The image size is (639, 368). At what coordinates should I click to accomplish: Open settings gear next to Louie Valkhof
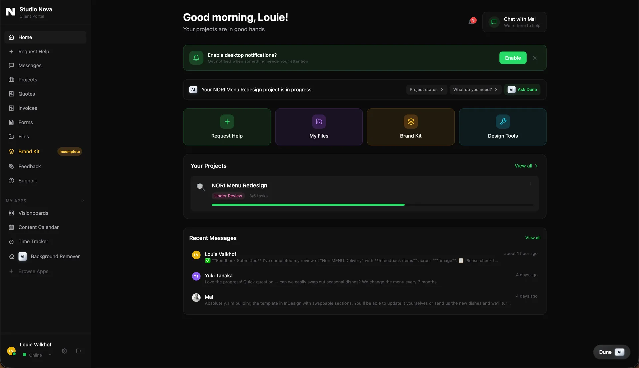click(x=64, y=351)
